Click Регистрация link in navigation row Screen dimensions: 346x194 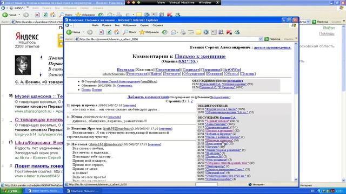click(x=137, y=74)
